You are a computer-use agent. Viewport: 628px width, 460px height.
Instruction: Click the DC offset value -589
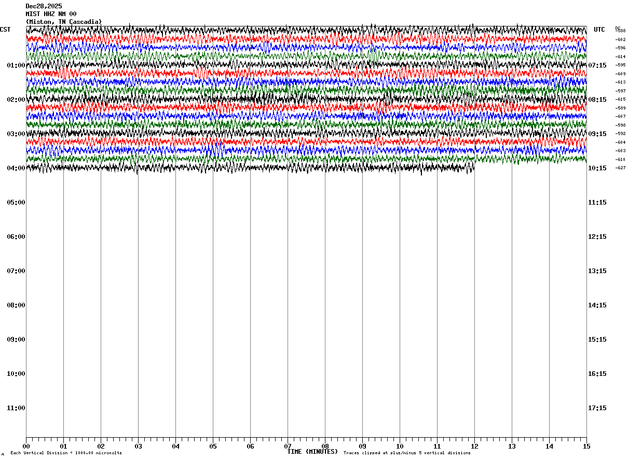[x=621, y=108]
